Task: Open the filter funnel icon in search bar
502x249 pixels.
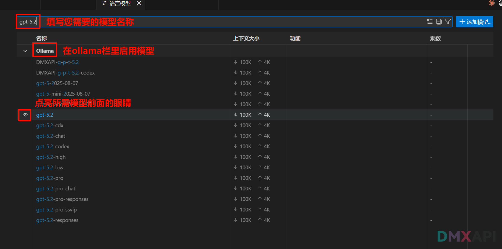Action: [448, 22]
